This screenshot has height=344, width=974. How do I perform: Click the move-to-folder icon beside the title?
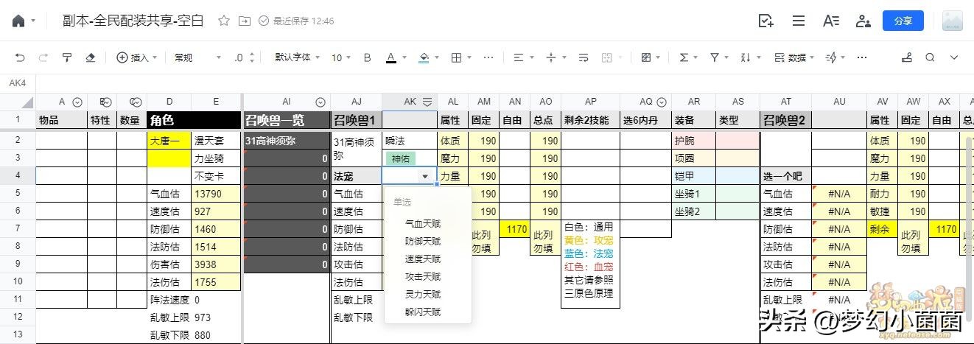coord(245,21)
